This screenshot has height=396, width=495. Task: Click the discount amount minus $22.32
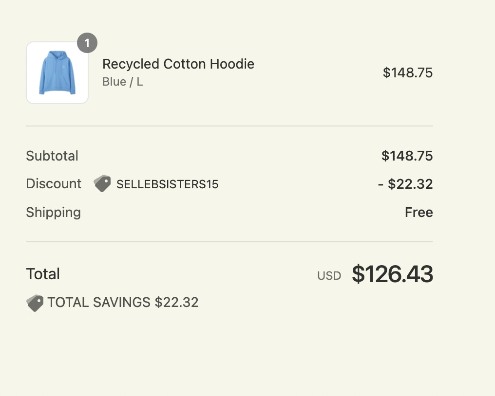click(x=405, y=184)
